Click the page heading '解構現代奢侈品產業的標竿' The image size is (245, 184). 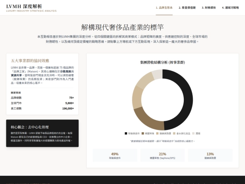[x=122, y=27]
